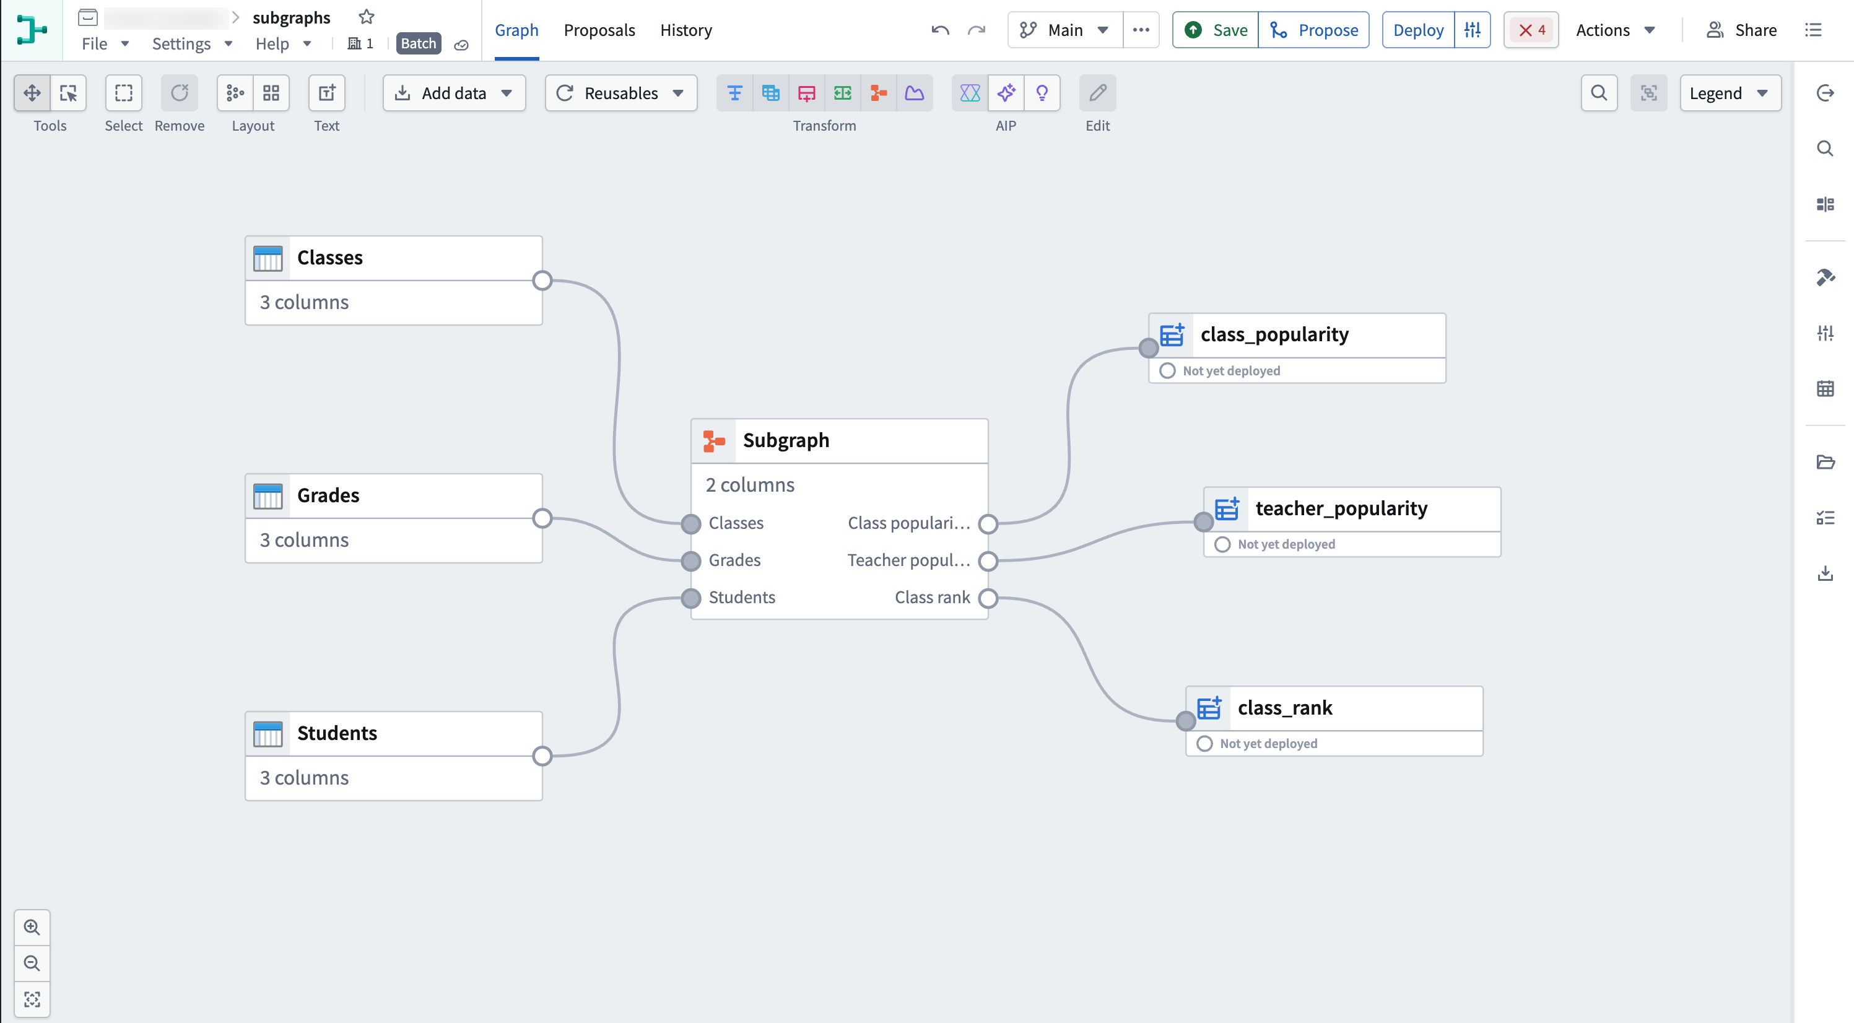This screenshot has width=1854, height=1023.
Task: Click the Save button
Action: click(1216, 30)
